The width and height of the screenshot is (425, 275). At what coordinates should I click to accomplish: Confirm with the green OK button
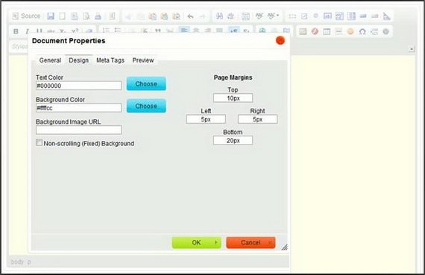[196, 242]
